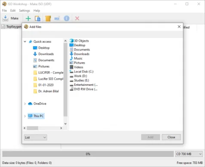
Task: Click the blue rename toolbar icon
Action: (x=57, y=19)
